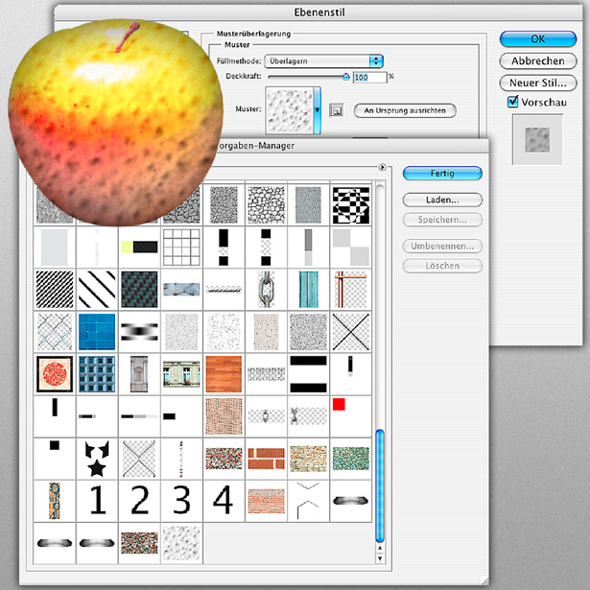Select the teal green mosaic pattern
This screenshot has width=590, height=590.
pyautogui.click(x=351, y=459)
